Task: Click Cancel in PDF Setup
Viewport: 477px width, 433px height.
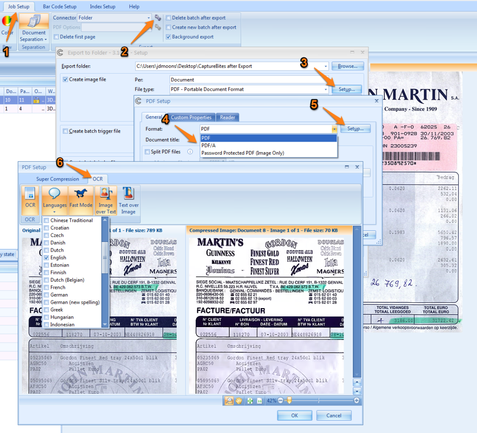Action: coord(334,415)
